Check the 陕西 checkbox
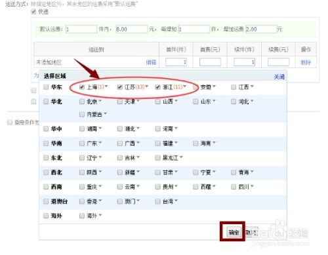The image size is (328, 255). pos(82,172)
